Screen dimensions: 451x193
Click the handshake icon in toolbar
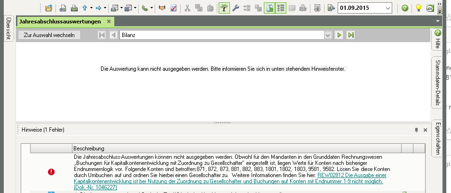[x=162, y=8]
